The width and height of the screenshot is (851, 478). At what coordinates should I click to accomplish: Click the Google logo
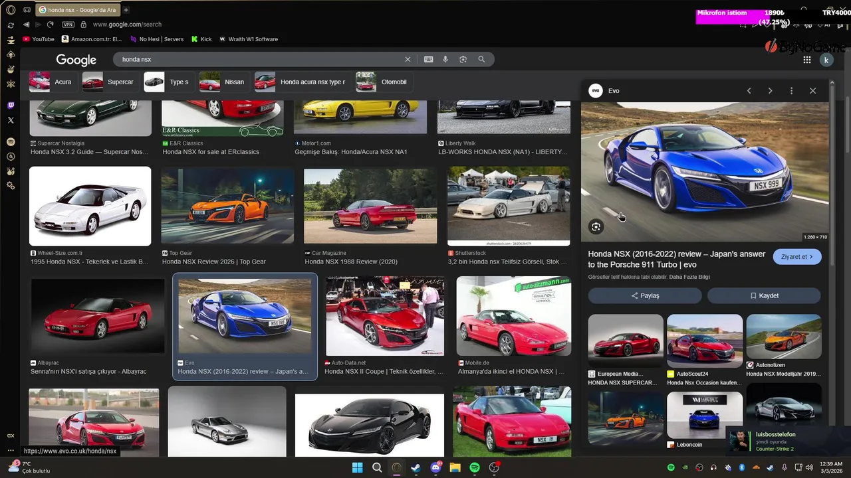pyautogui.click(x=76, y=60)
